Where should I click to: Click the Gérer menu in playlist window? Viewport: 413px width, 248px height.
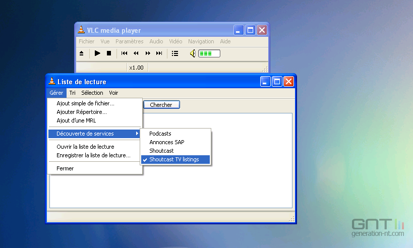[56, 93]
